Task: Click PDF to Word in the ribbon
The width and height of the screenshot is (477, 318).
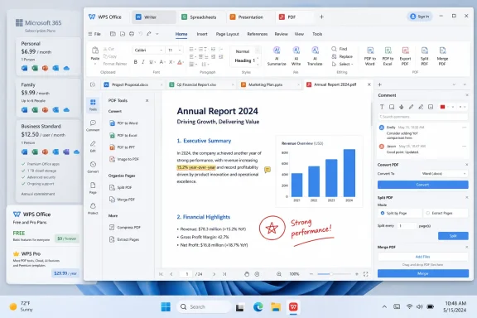Action: (x=370, y=56)
